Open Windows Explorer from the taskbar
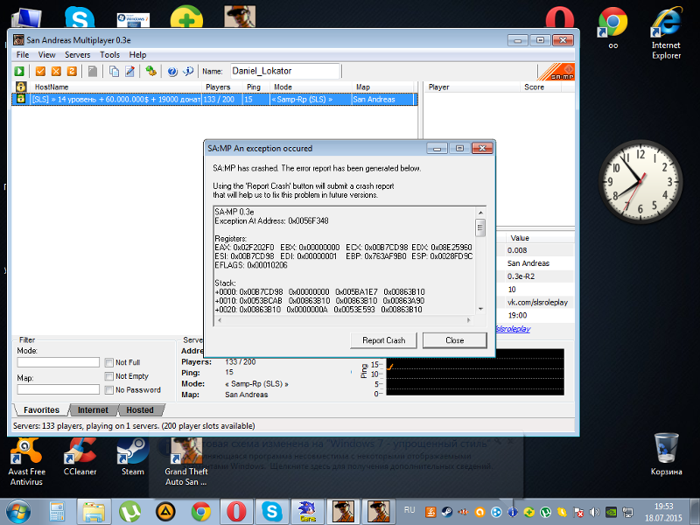The width and height of the screenshot is (700, 525). click(x=94, y=512)
